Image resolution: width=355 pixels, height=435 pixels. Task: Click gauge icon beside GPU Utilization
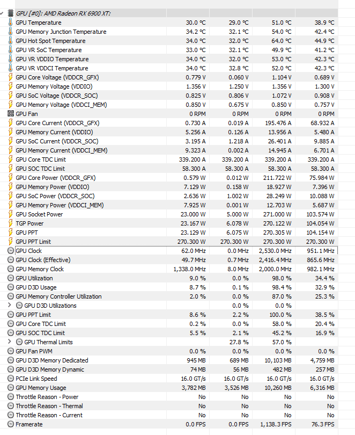(x=11, y=278)
